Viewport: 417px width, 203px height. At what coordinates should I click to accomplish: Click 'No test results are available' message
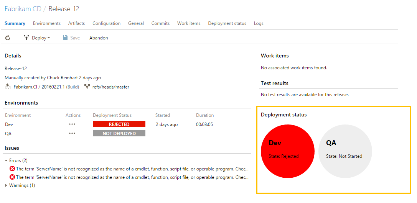(x=305, y=94)
